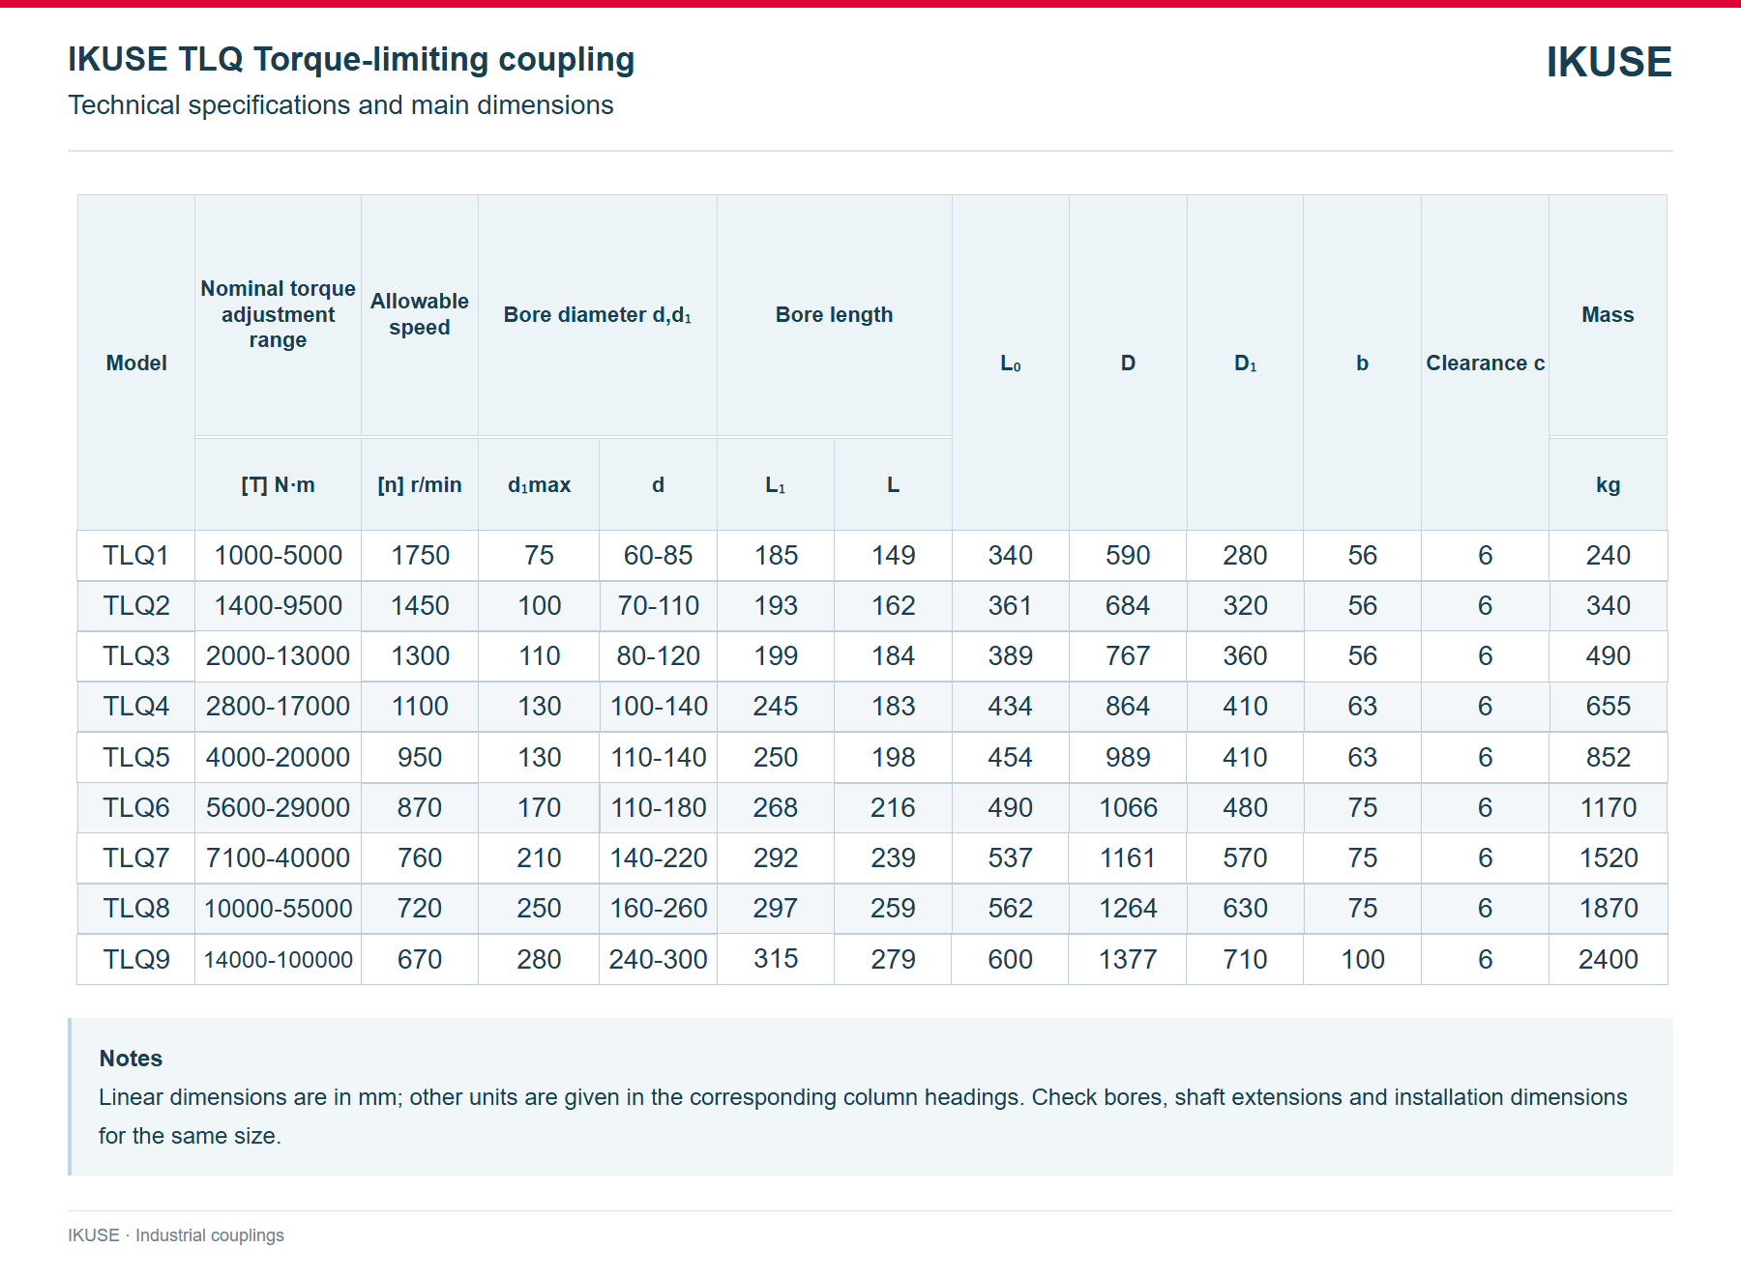Click the IKUSE logo at top right
The width and height of the screenshot is (1741, 1278).
(x=1608, y=62)
